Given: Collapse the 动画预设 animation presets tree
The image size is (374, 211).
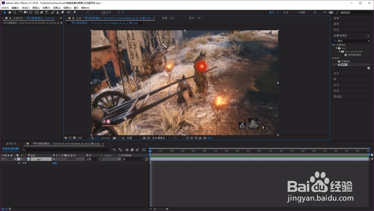Looking at the screenshot, I should click(x=333, y=45).
